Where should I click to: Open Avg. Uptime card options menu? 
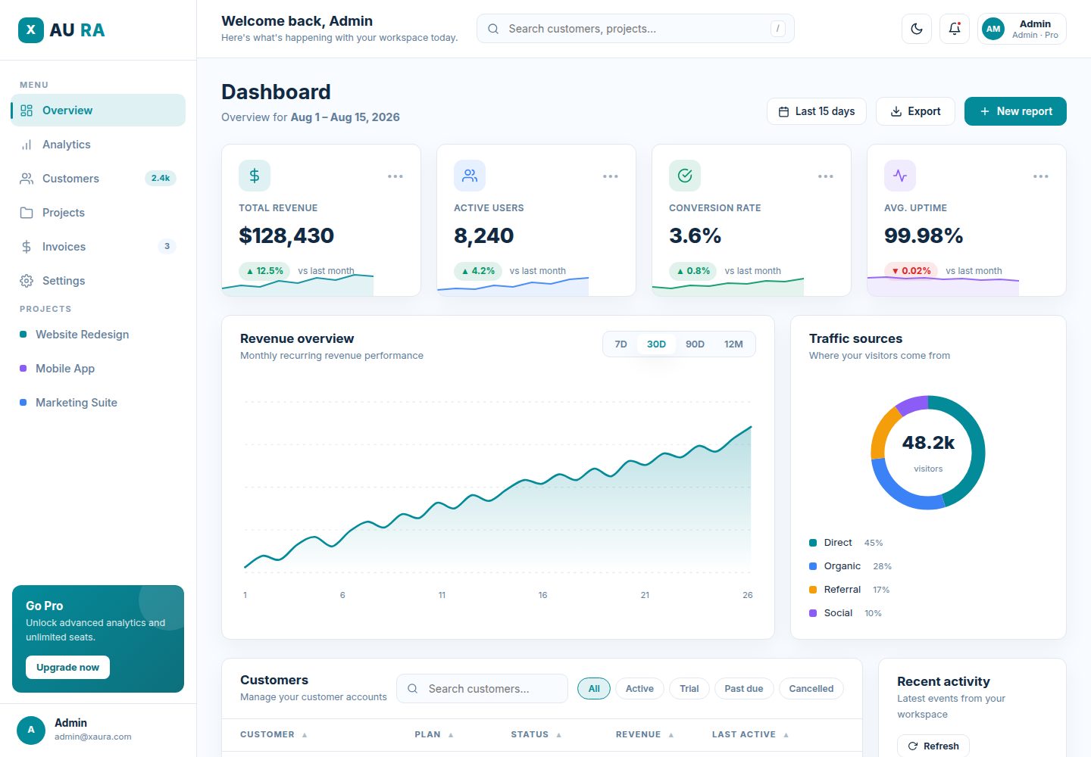(x=1041, y=176)
